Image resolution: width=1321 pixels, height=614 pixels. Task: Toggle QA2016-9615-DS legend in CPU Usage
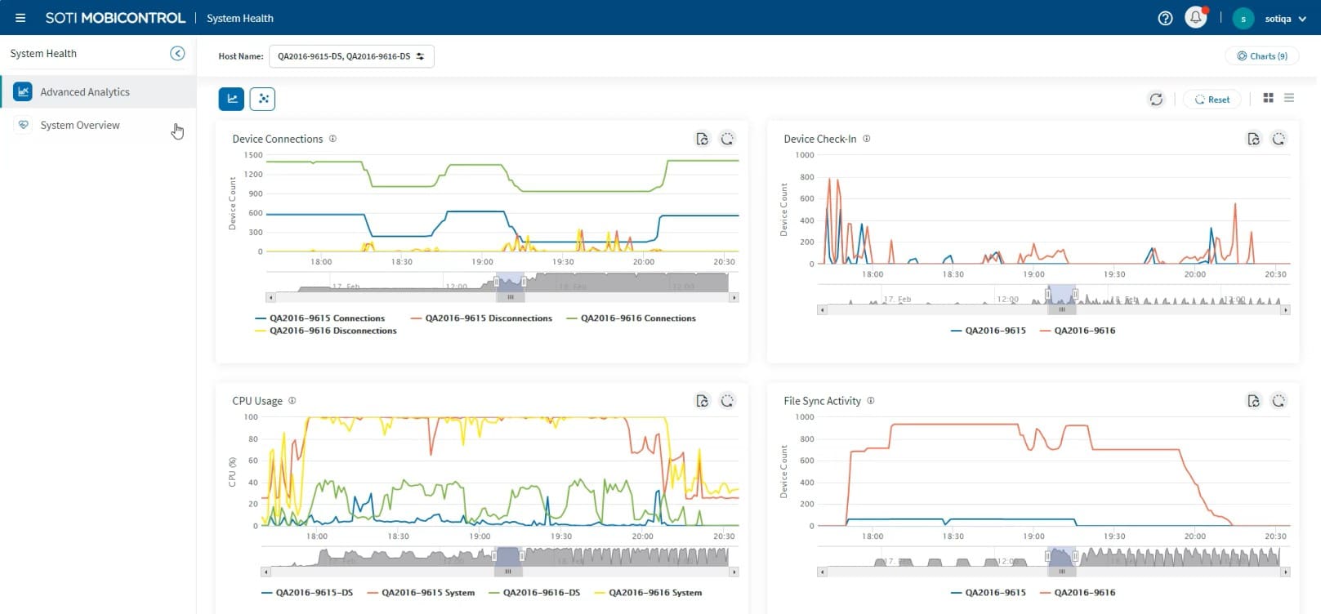click(307, 593)
